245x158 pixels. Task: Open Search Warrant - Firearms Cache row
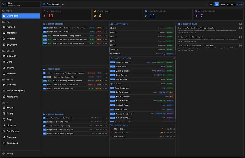coord(75,43)
